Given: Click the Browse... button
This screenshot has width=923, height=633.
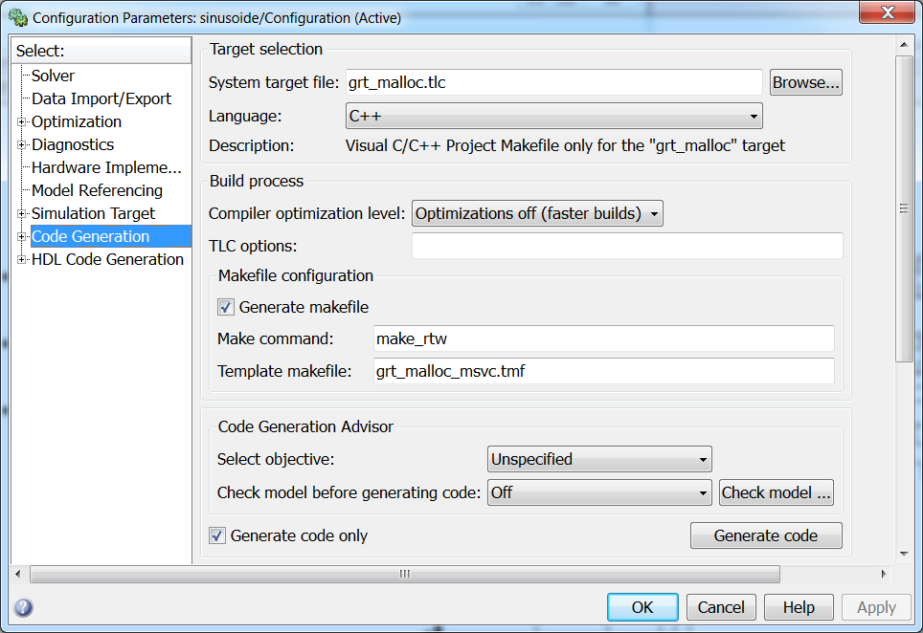Looking at the screenshot, I should pyautogui.click(x=805, y=82).
